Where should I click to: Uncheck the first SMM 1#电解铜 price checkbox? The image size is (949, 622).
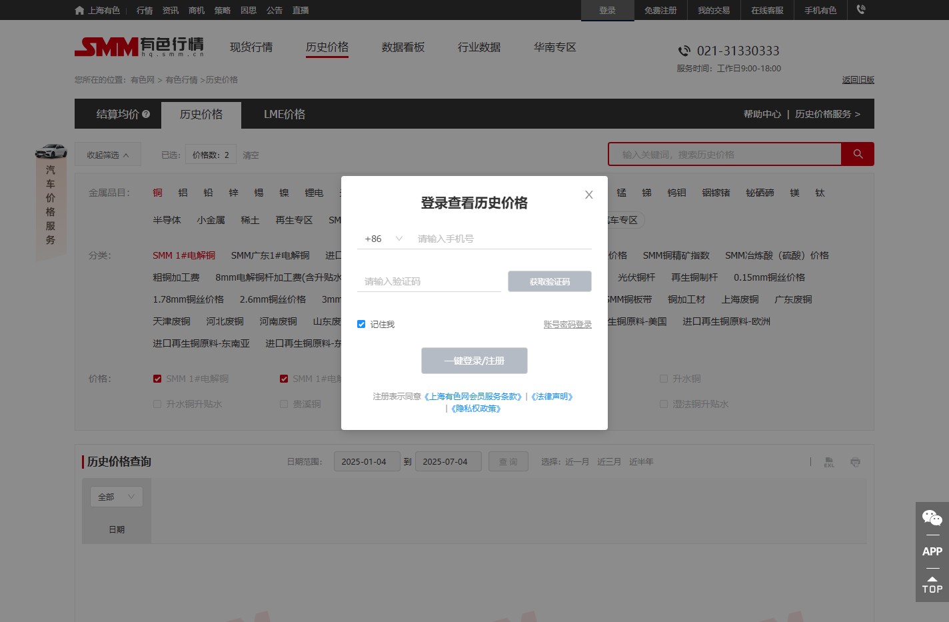pyautogui.click(x=157, y=379)
